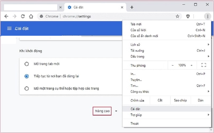Select 'Tiếp tục từ nơi bạn đã dừng lại'
This screenshot has height=133, width=214.
coord(26,76)
